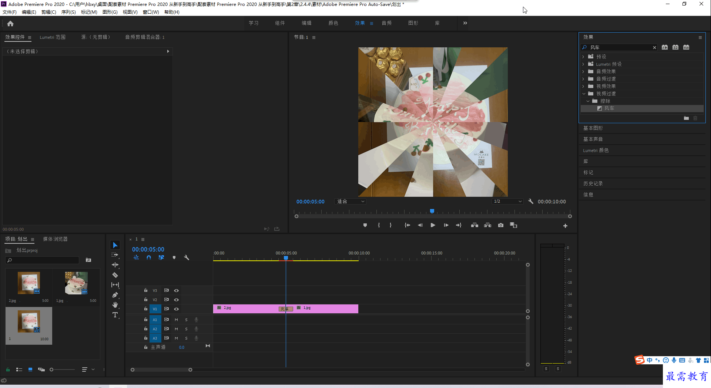Click the Lift button
Screen dimensions: 711x388
pos(474,225)
